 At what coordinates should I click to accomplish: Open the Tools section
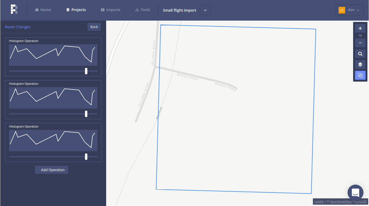142,10
